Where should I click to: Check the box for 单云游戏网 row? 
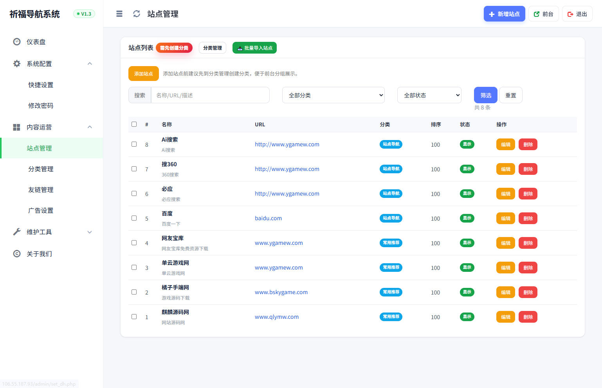coord(134,268)
